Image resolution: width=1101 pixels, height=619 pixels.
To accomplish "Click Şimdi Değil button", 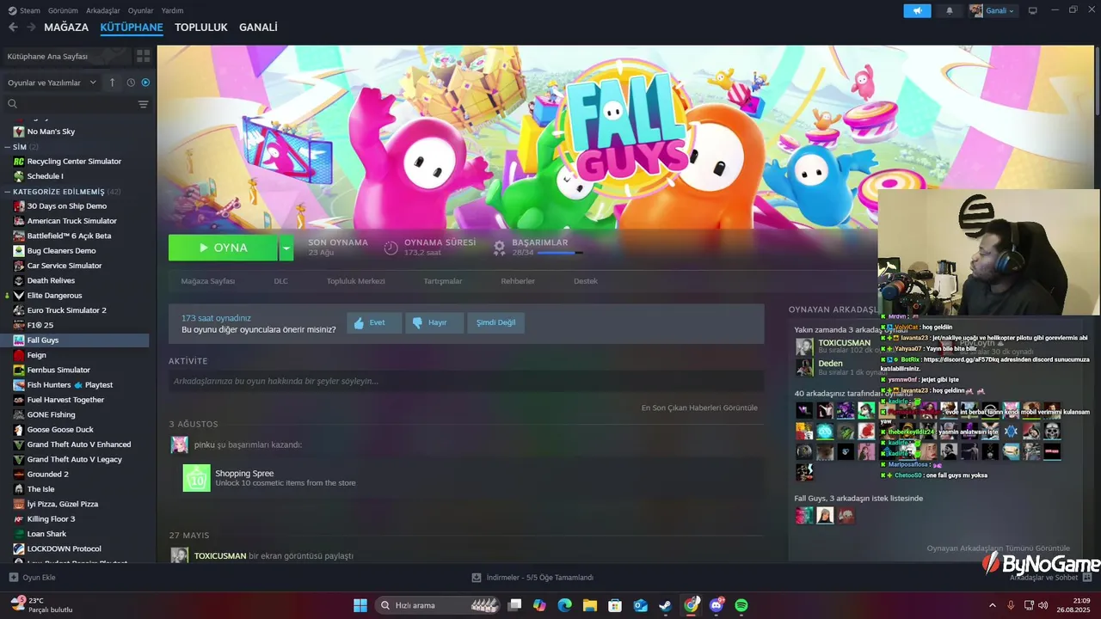I will tap(495, 322).
